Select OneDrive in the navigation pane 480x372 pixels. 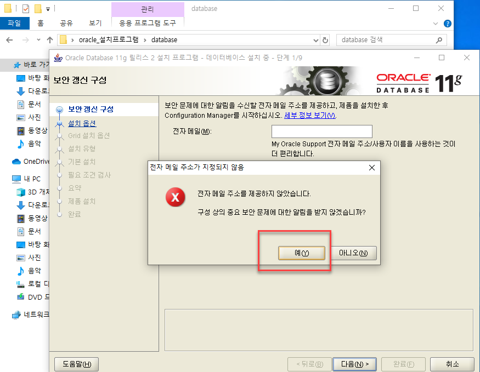click(30, 162)
